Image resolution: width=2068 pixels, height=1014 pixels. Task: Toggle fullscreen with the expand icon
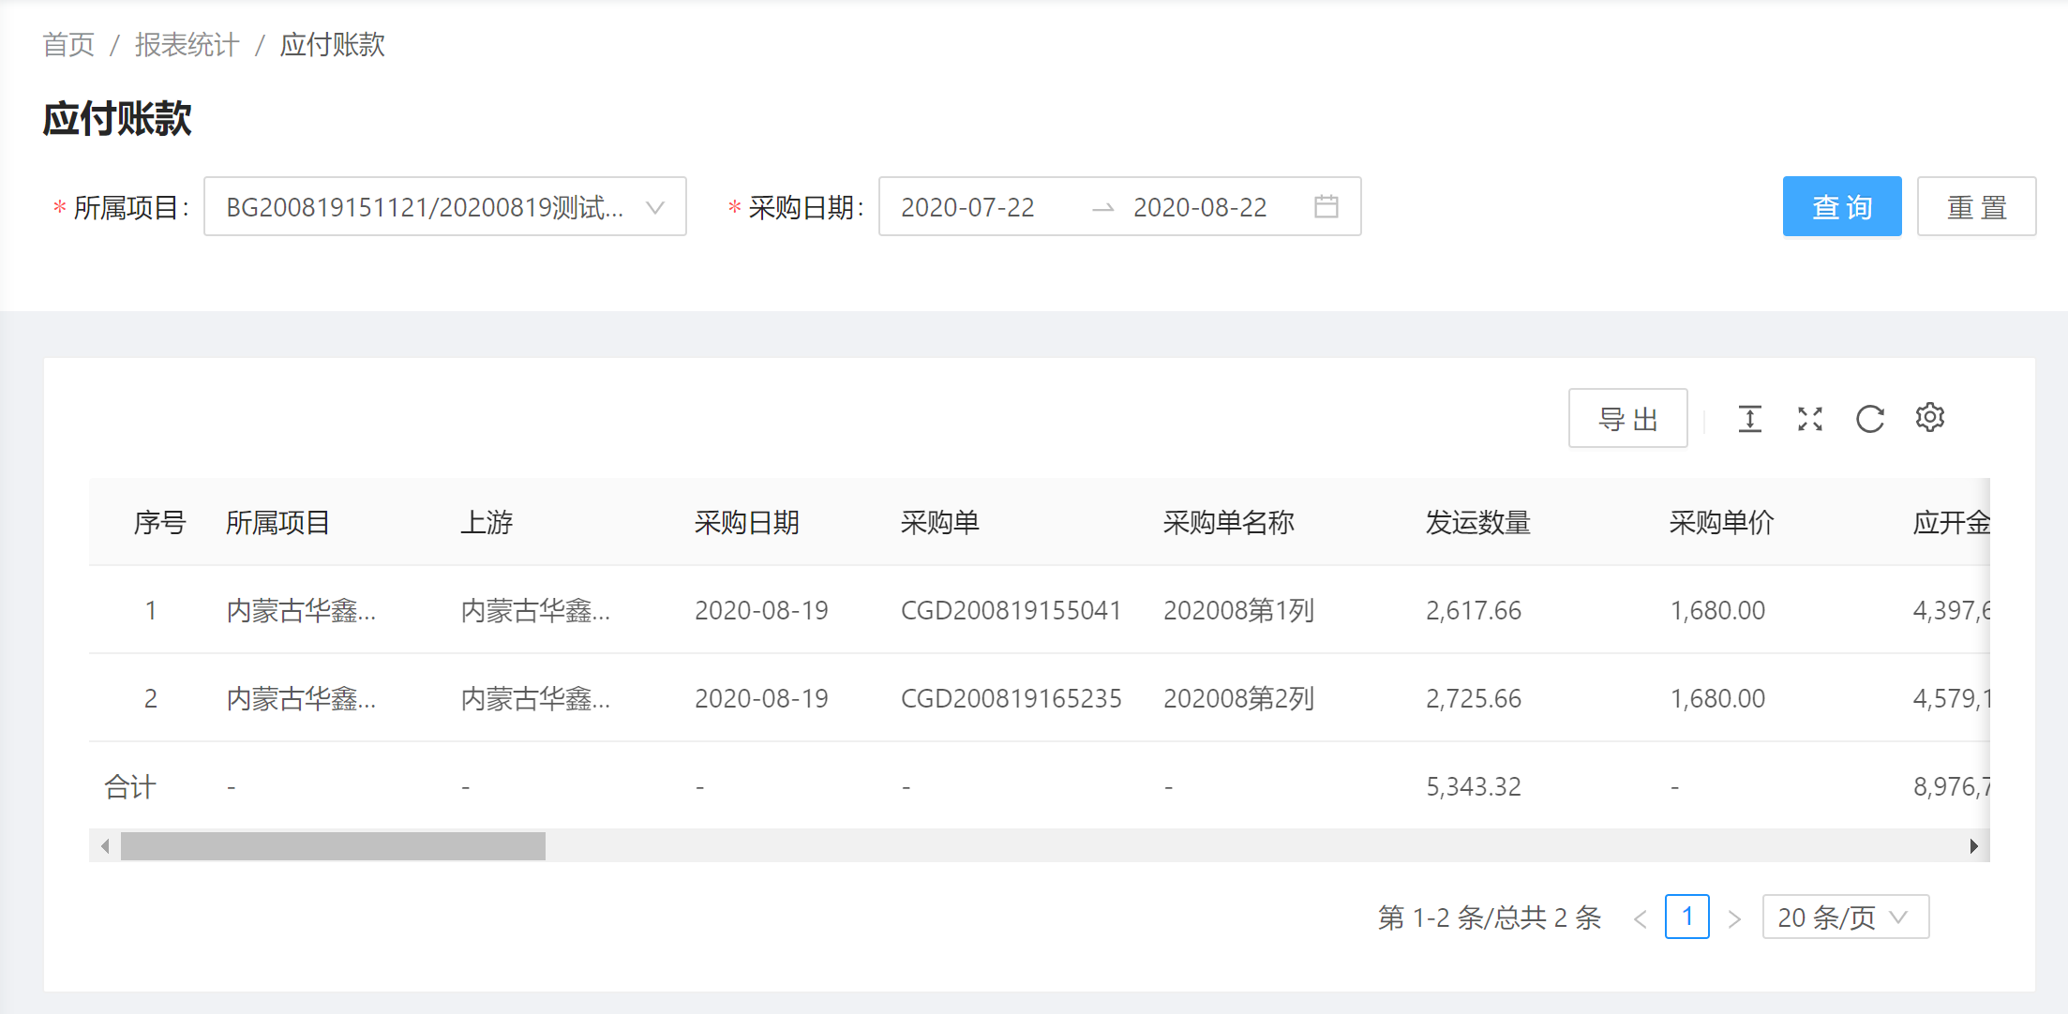coord(1809,418)
